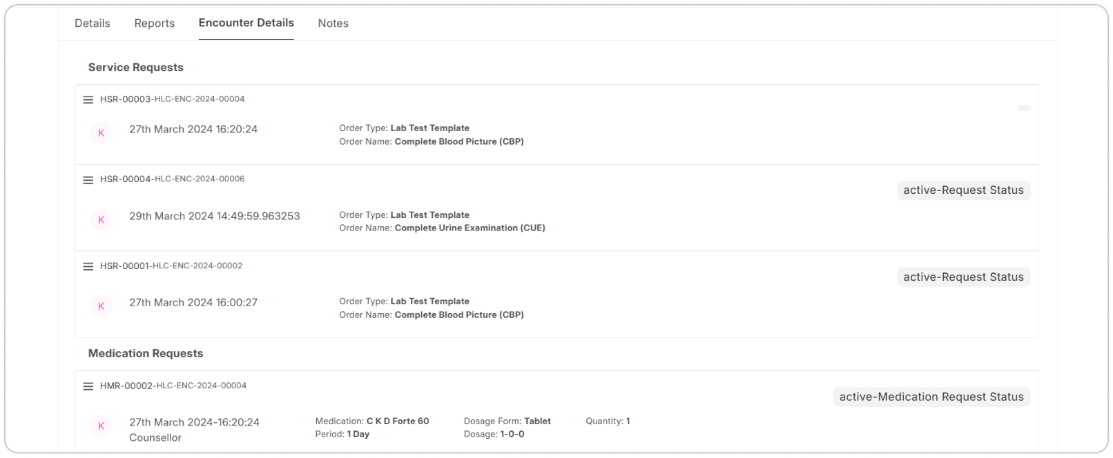This screenshot has height=458, width=1113.
Task: Click hamburger icon beside HSR-00004
Action: (x=88, y=180)
